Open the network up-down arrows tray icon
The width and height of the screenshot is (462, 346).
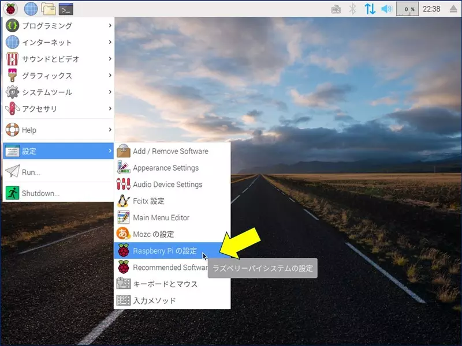pyautogui.click(x=370, y=9)
